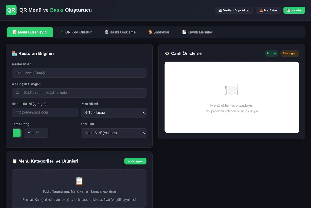Go to the Baskı Önizleme tab

click(x=120, y=32)
